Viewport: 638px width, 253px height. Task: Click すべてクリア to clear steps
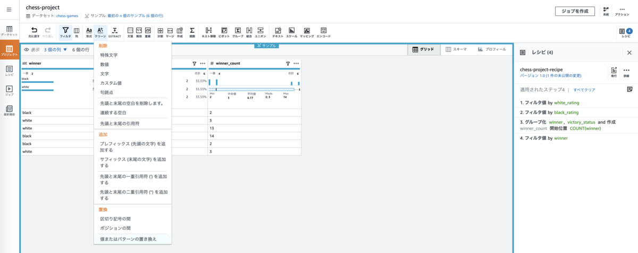[584, 90]
